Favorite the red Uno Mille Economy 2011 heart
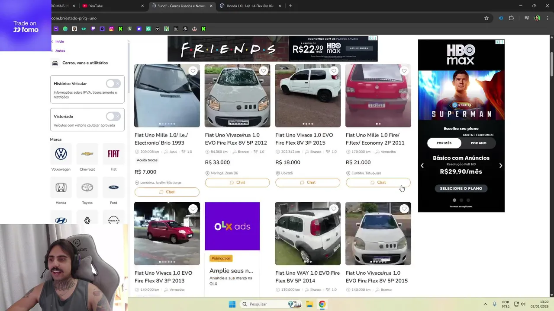 pos(404,71)
